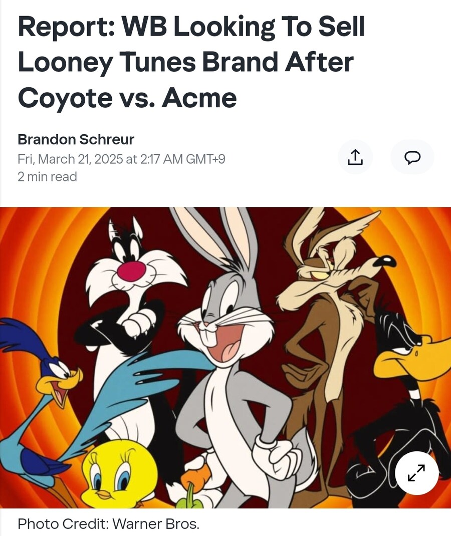Click author name Brandon Schreur

point(76,139)
